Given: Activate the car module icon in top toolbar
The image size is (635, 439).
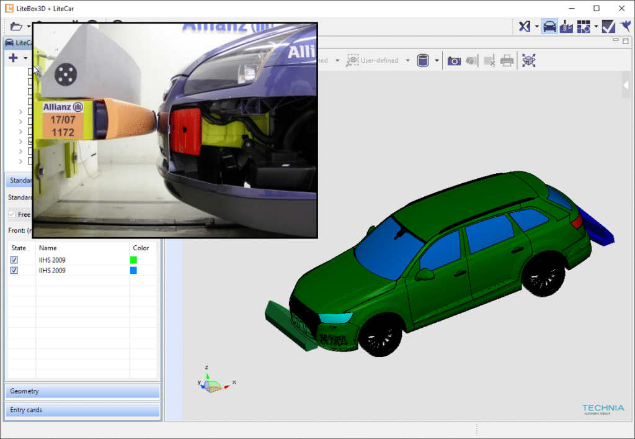Looking at the screenshot, I should tap(549, 27).
